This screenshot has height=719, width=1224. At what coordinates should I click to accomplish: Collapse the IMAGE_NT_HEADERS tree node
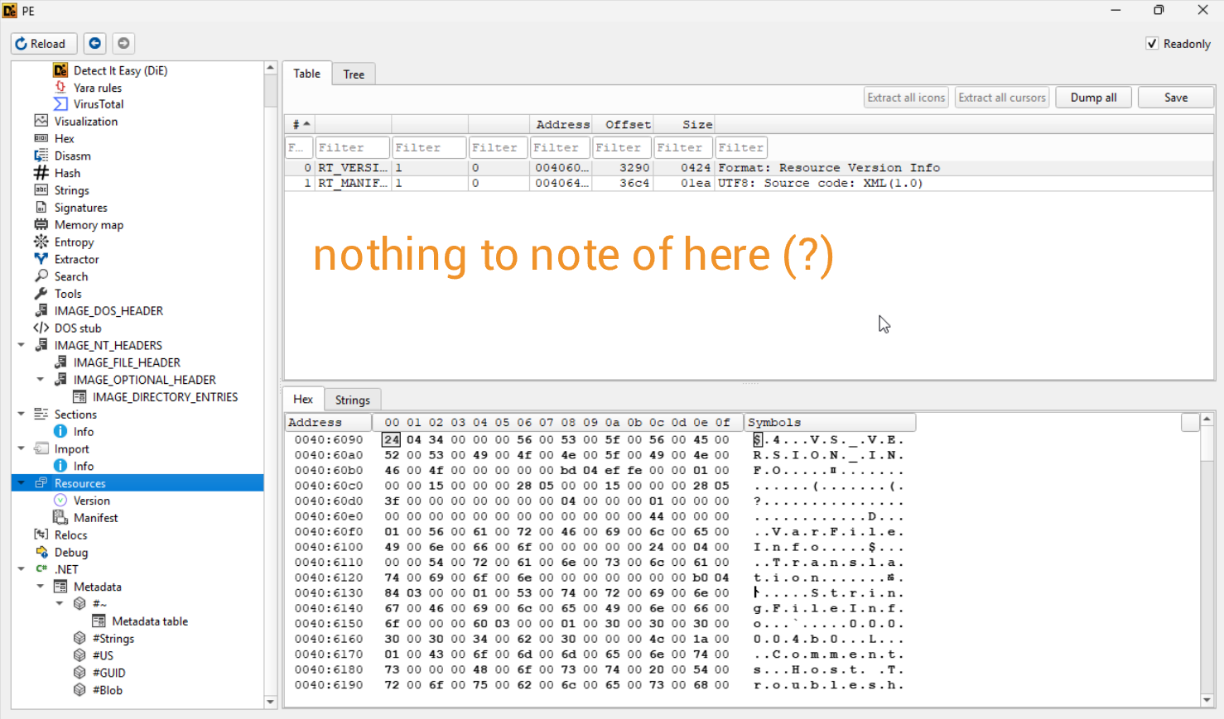point(21,345)
